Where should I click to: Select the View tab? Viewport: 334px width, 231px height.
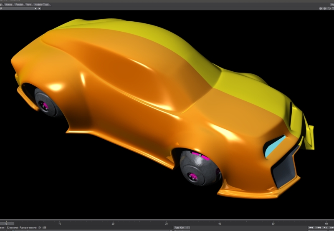point(29,4)
